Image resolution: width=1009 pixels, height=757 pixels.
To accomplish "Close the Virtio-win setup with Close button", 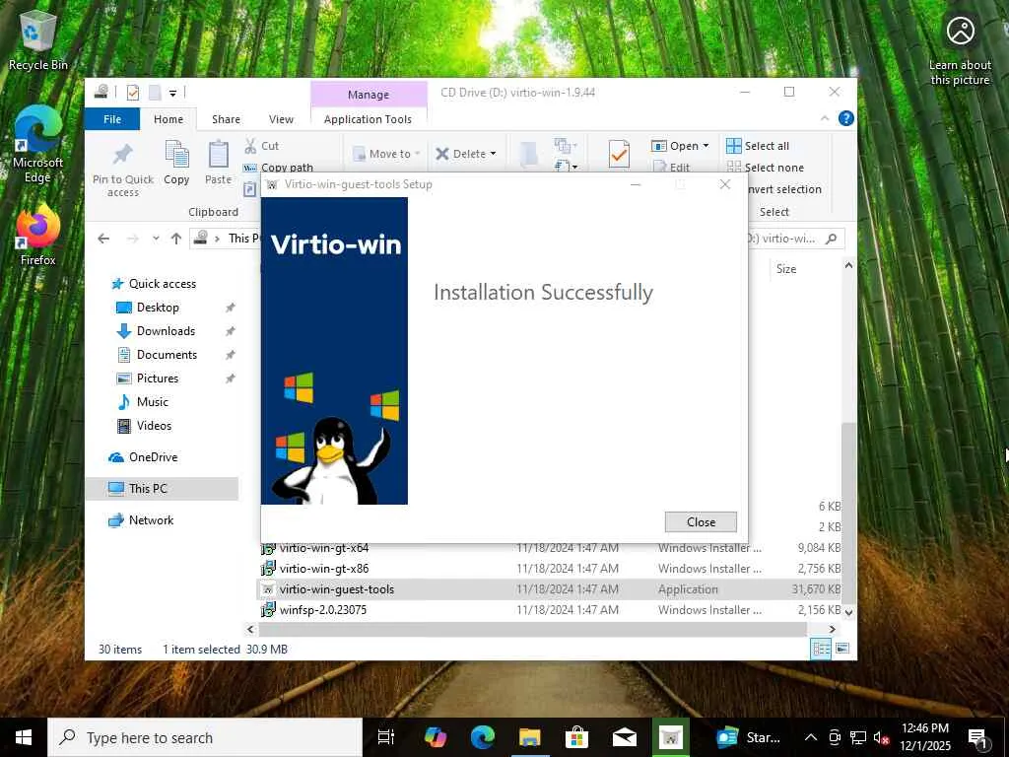I will [701, 521].
